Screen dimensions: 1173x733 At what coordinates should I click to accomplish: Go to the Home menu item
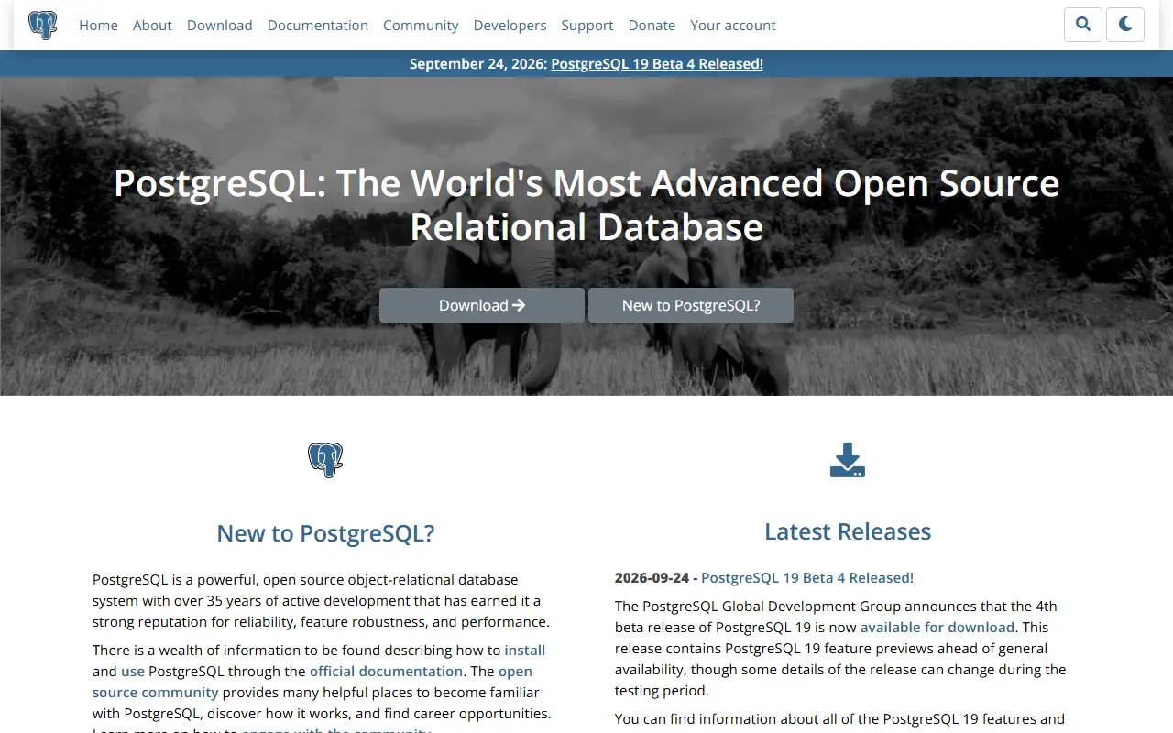[98, 25]
